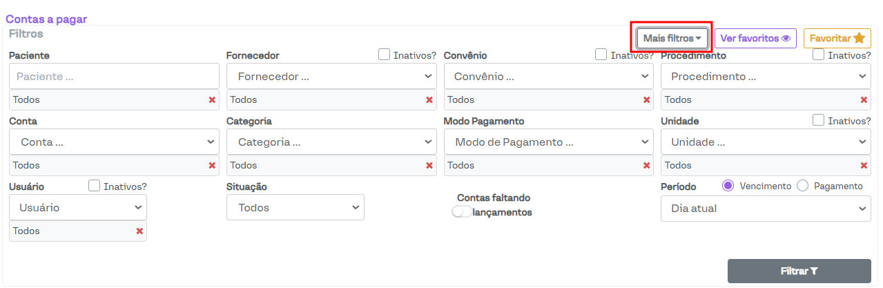Remove the Todos tag under Modo Pagamento
Image resolution: width=883 pixels, height=288 pixels.
click(x=647, y=166)
